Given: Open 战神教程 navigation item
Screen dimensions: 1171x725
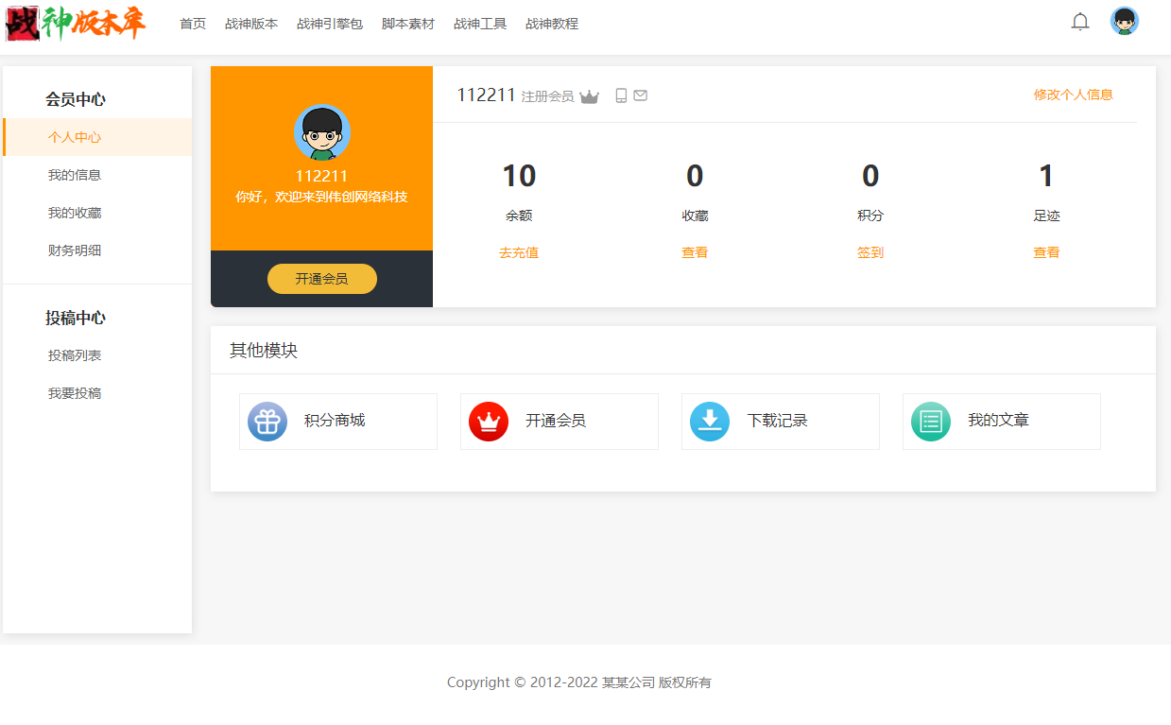Looking at the screenshot, I should click(x=552, y=24).
